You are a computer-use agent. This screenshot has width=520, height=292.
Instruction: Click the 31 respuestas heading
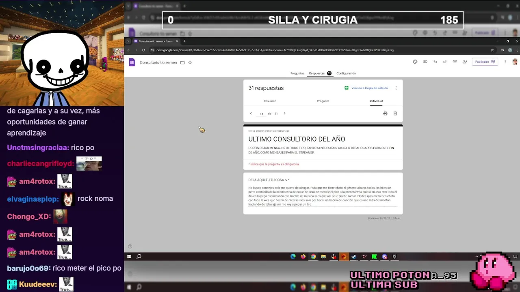tap(266, 88)
